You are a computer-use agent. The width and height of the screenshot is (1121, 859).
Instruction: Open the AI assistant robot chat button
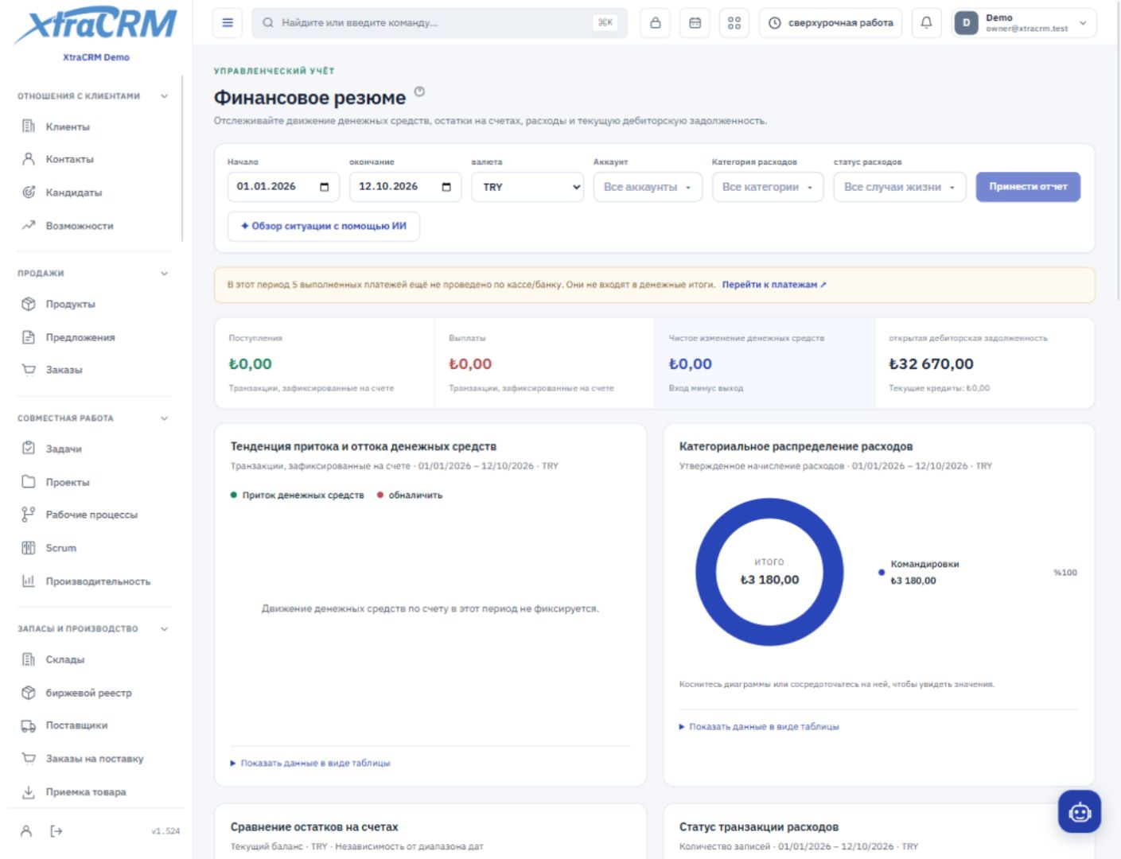click(x=1080, y=812)
